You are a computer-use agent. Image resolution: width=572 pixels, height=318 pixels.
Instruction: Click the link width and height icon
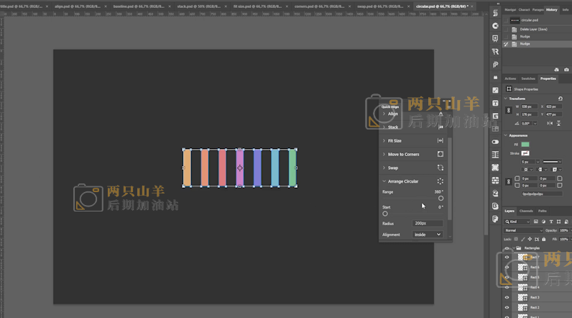(x=509, y=110)
